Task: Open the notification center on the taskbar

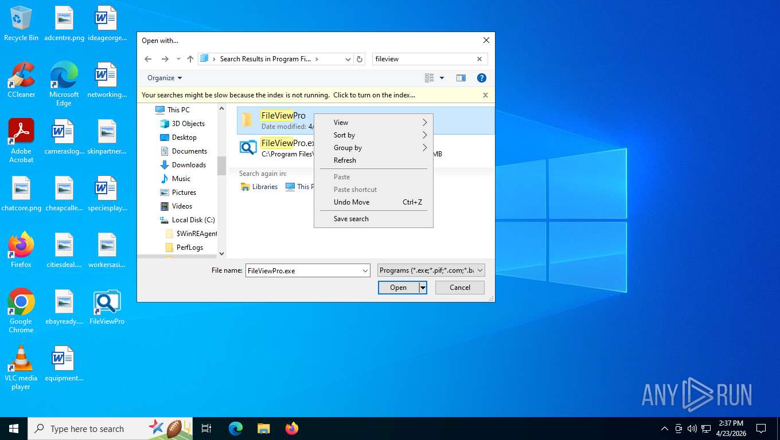Action: point(761,429)
